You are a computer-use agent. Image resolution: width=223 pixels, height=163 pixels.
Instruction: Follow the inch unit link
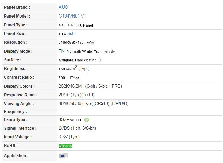pos(71,34)
